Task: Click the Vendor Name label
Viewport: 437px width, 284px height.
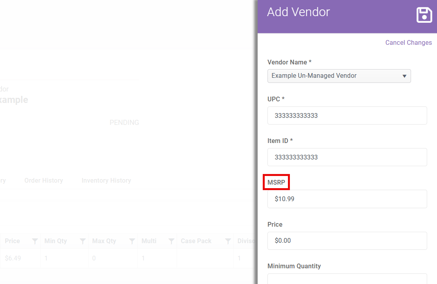Action: [289, 62]
